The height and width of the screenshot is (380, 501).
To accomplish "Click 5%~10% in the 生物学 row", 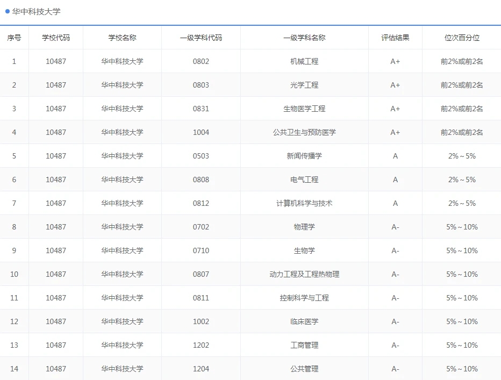I will 462,250.
